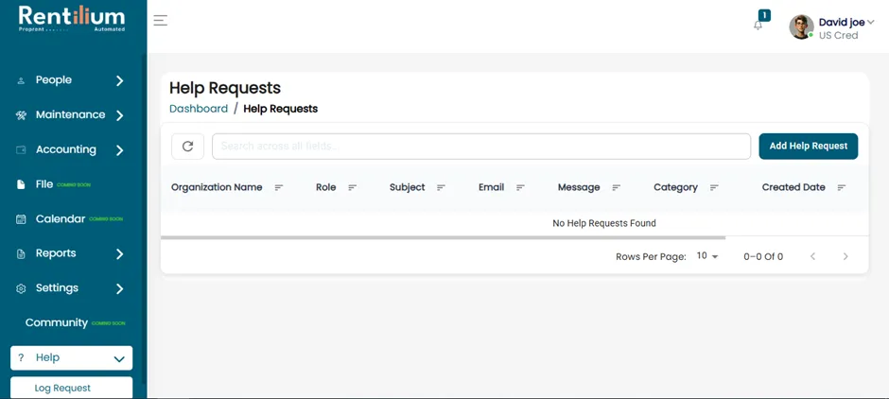Screen dimensions: 889x399
Task: Click the David joe user name
Action: [842, 22]
